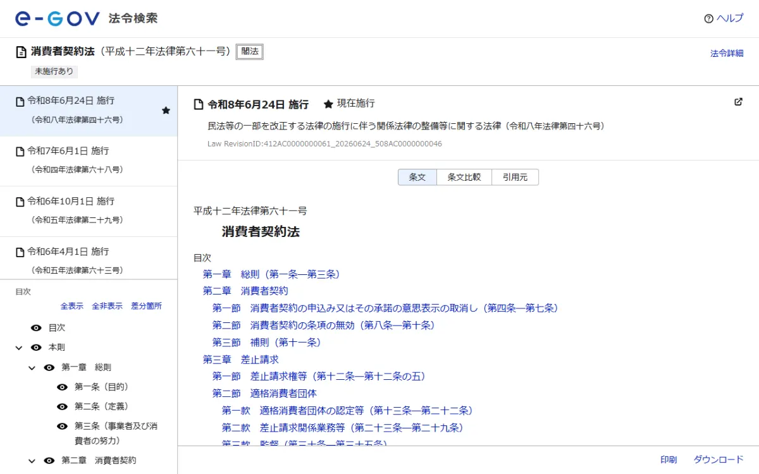Screen dimensions: 759x474
Task: Click 全表示 in the outline panel
Action: 71,306
